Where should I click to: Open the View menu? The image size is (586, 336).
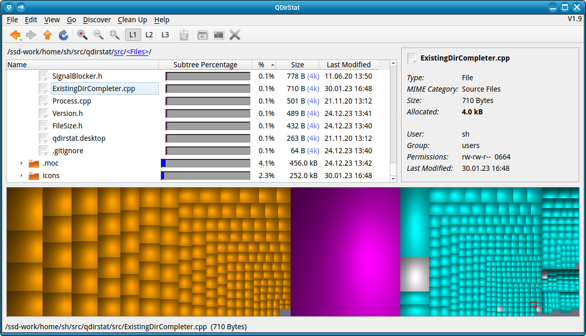[52, 20]
